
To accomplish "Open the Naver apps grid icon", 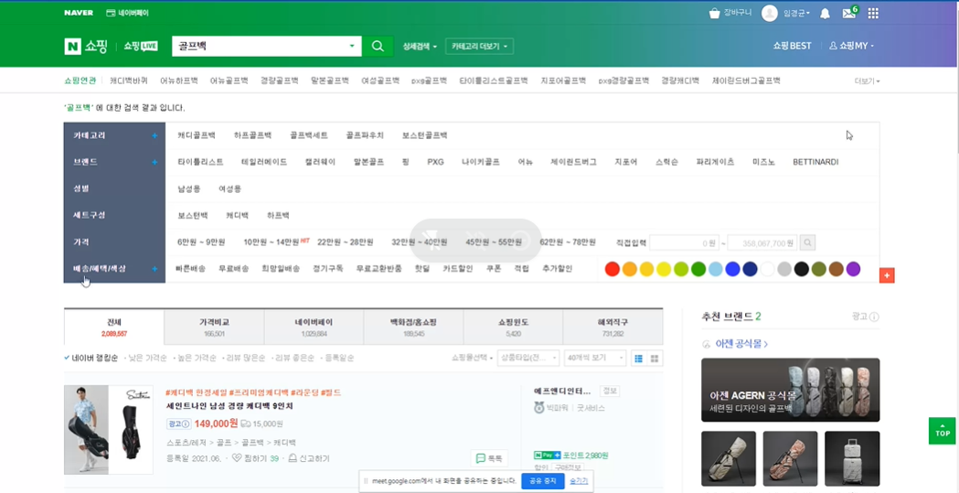I will click(873, 13).
